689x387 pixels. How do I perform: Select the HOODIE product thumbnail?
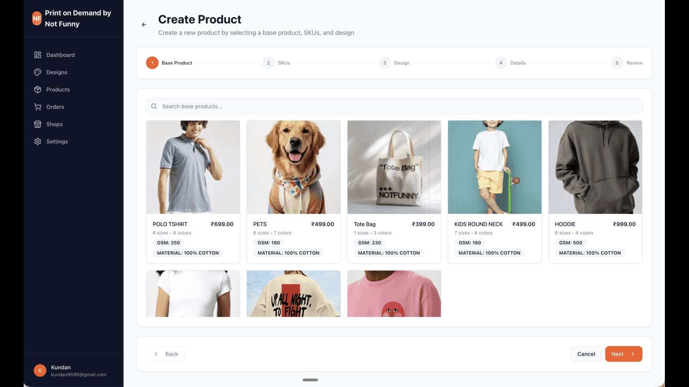(595, 167)
